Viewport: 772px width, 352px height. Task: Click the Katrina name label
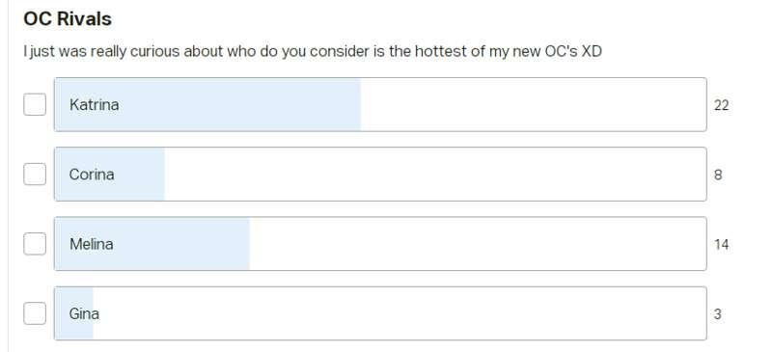94,105
